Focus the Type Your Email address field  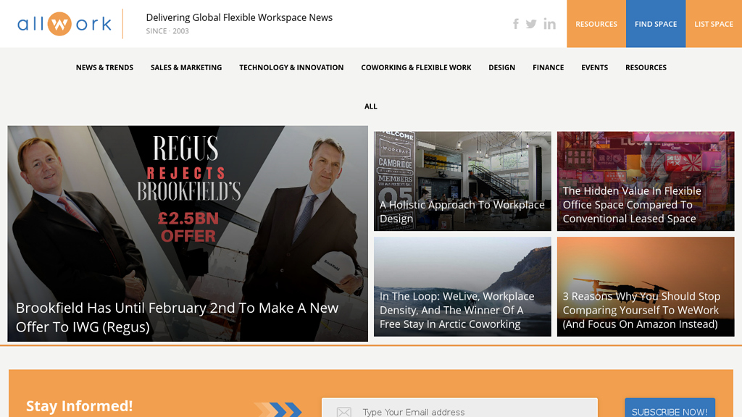pos(459,408)
